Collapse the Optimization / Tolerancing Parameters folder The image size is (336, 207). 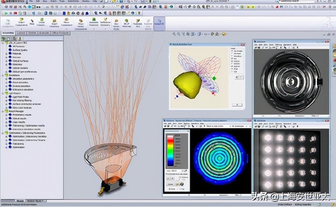coord(3,133)
